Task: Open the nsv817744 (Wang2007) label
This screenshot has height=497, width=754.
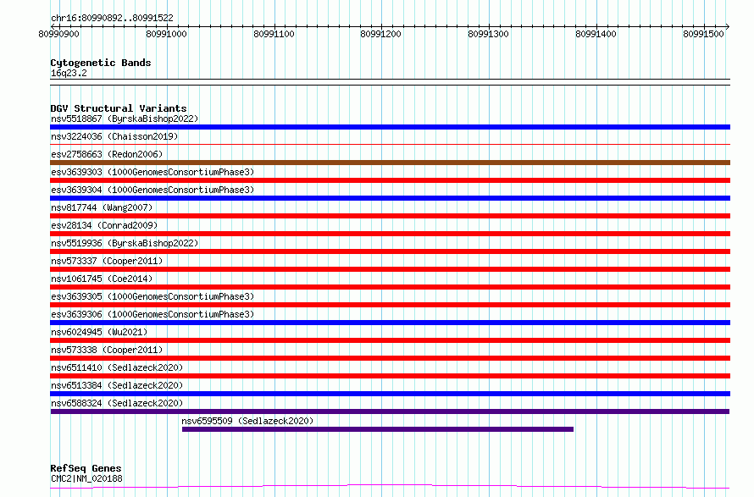Action: pos(102,207)
